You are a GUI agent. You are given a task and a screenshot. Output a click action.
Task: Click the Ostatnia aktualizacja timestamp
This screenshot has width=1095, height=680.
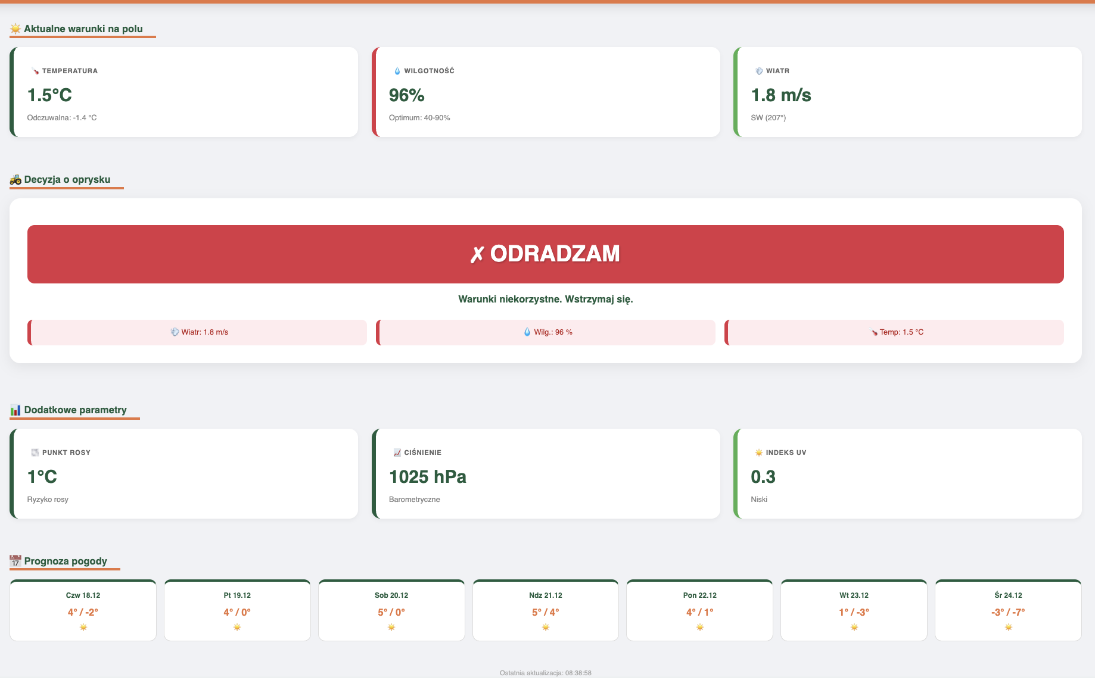coord(545,673)
